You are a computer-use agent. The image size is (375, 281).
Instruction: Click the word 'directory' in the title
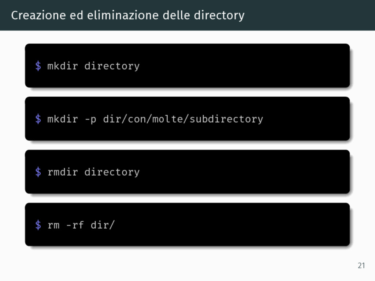tap(219, 16)
